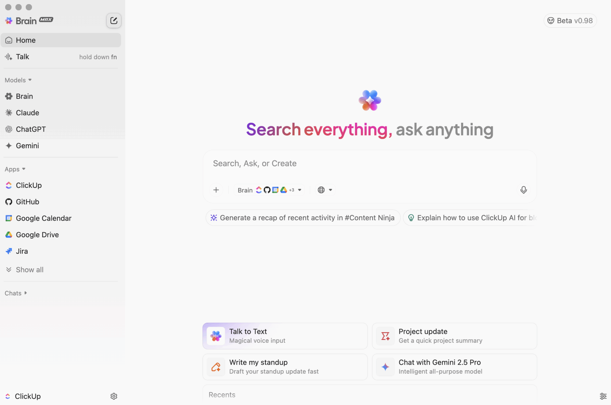Viewport: 611px width, 405px height.
Task: Start a new chat with the compose icon
Action: 114,20
